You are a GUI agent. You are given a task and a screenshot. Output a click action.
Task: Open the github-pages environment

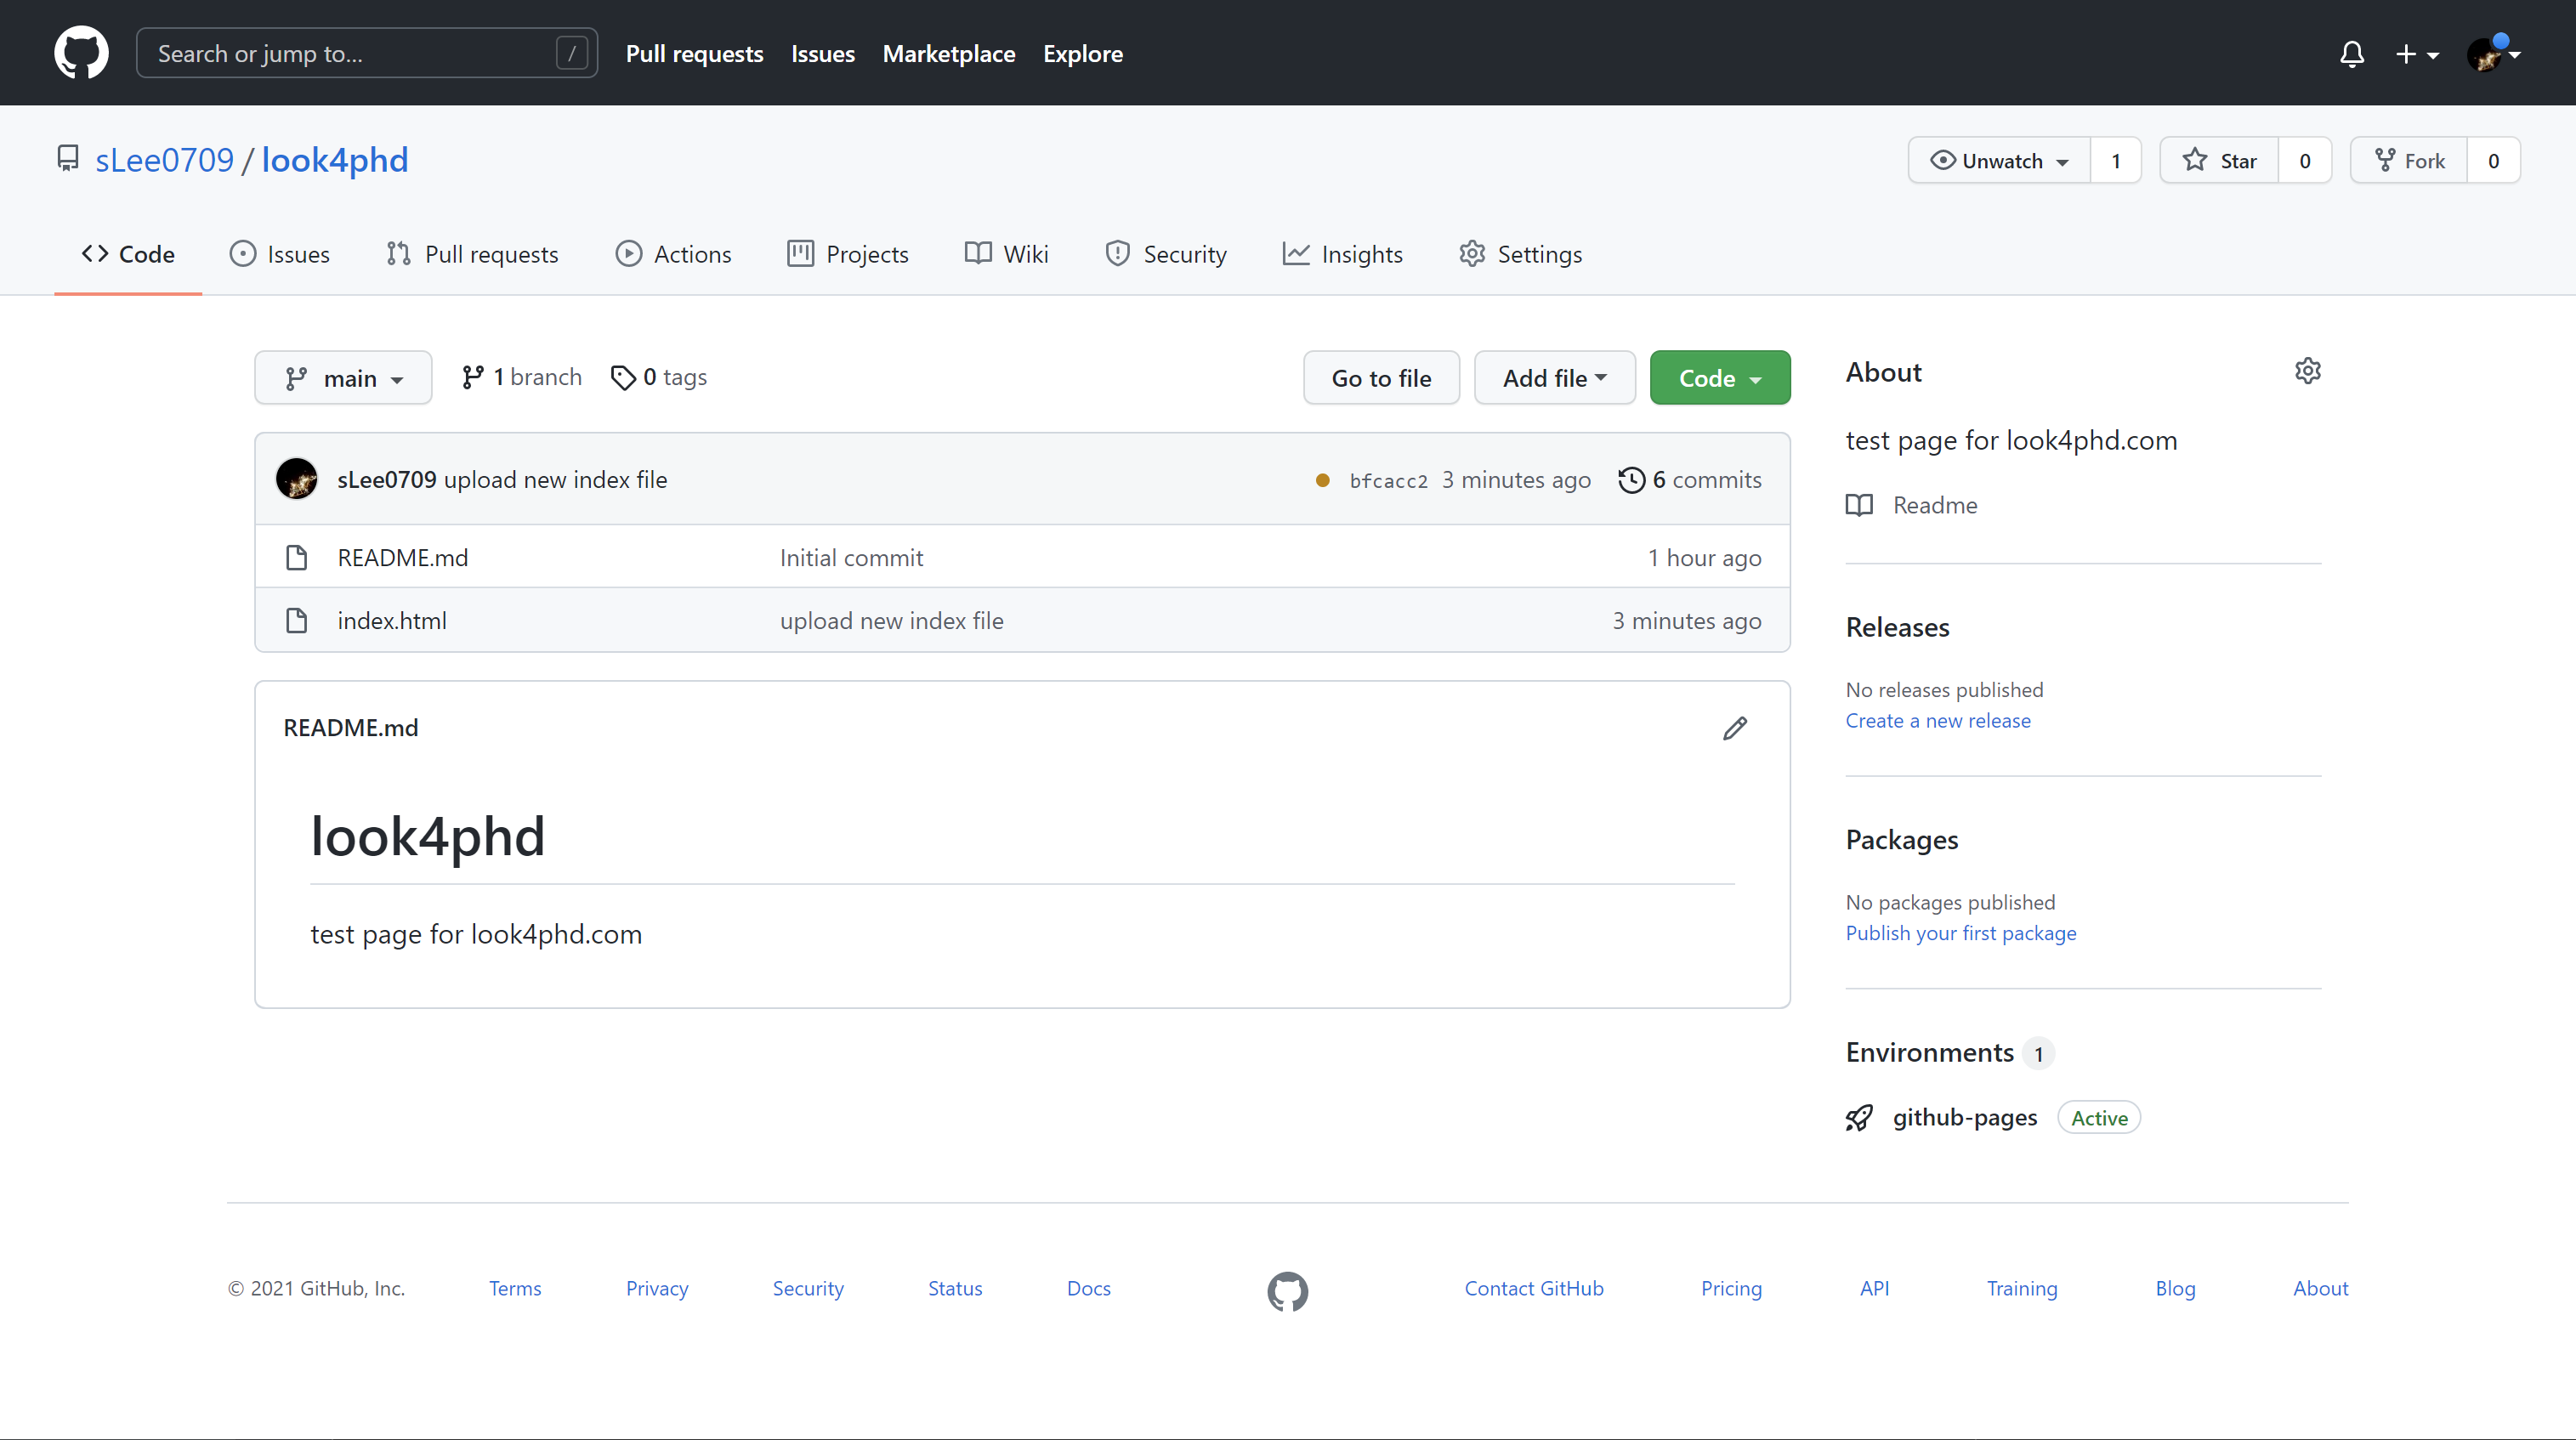(1964, 1118)
